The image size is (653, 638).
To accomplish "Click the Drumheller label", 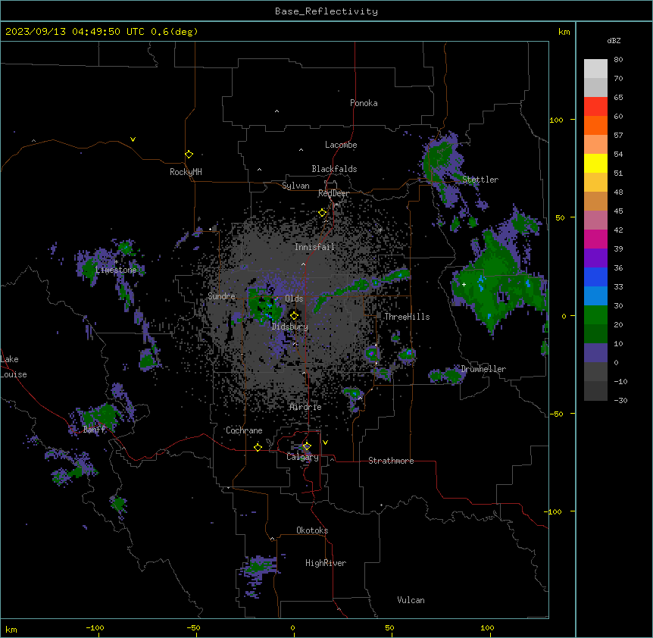I will [x=483, y=369].
